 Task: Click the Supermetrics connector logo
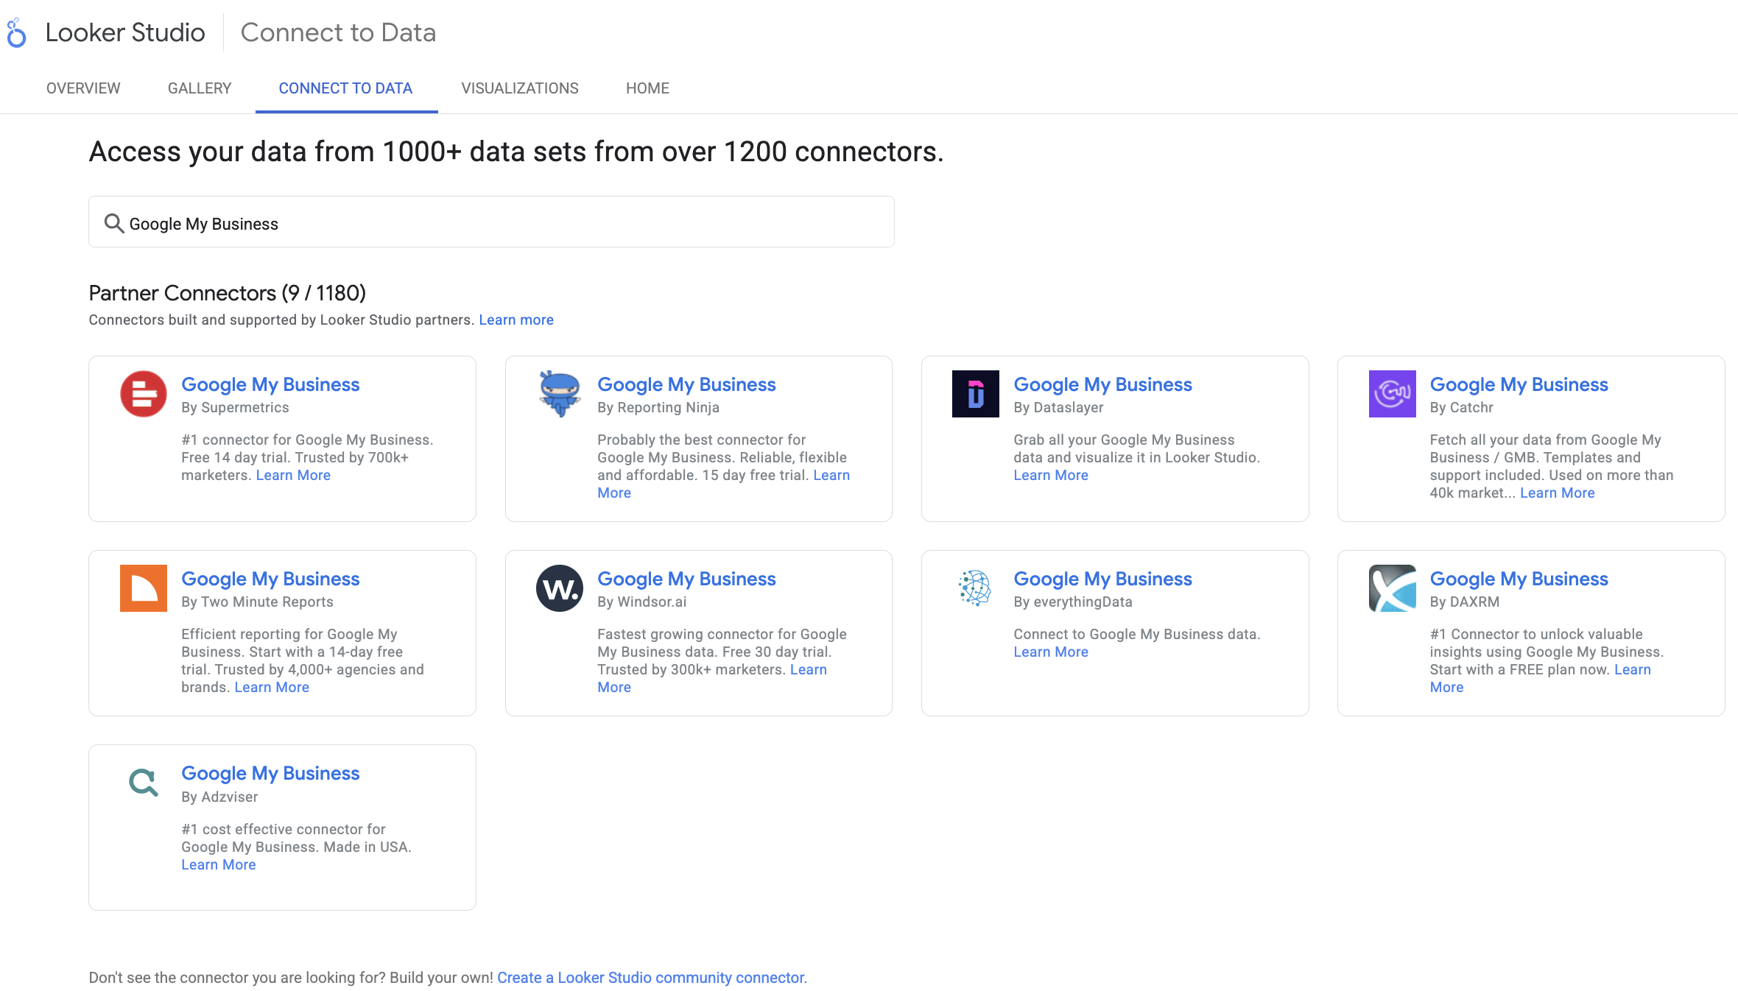click(144, 394)
